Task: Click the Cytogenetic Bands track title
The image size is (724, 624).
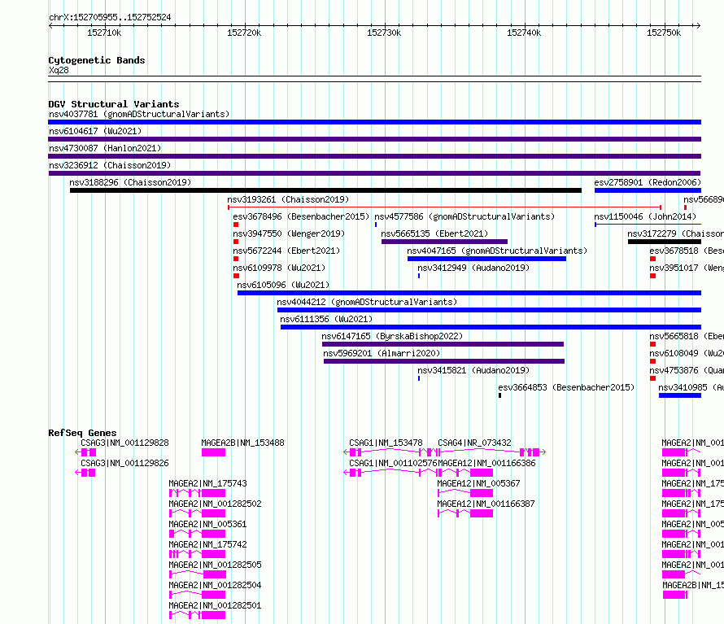Action: coord(97,60)
